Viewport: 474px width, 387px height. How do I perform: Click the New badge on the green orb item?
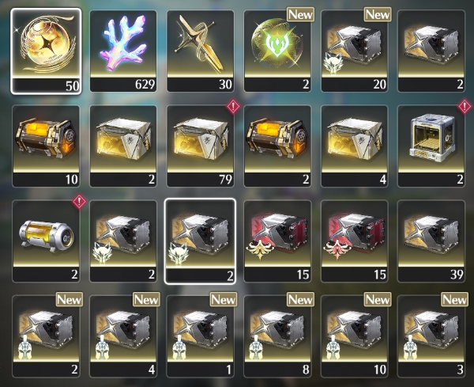[x=300, y=14]
